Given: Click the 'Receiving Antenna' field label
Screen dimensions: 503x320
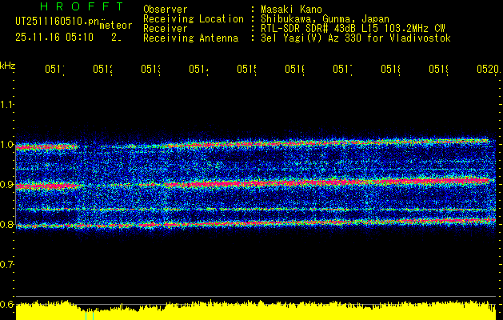Looking at the screenshot, I should (x=190, y=38).
